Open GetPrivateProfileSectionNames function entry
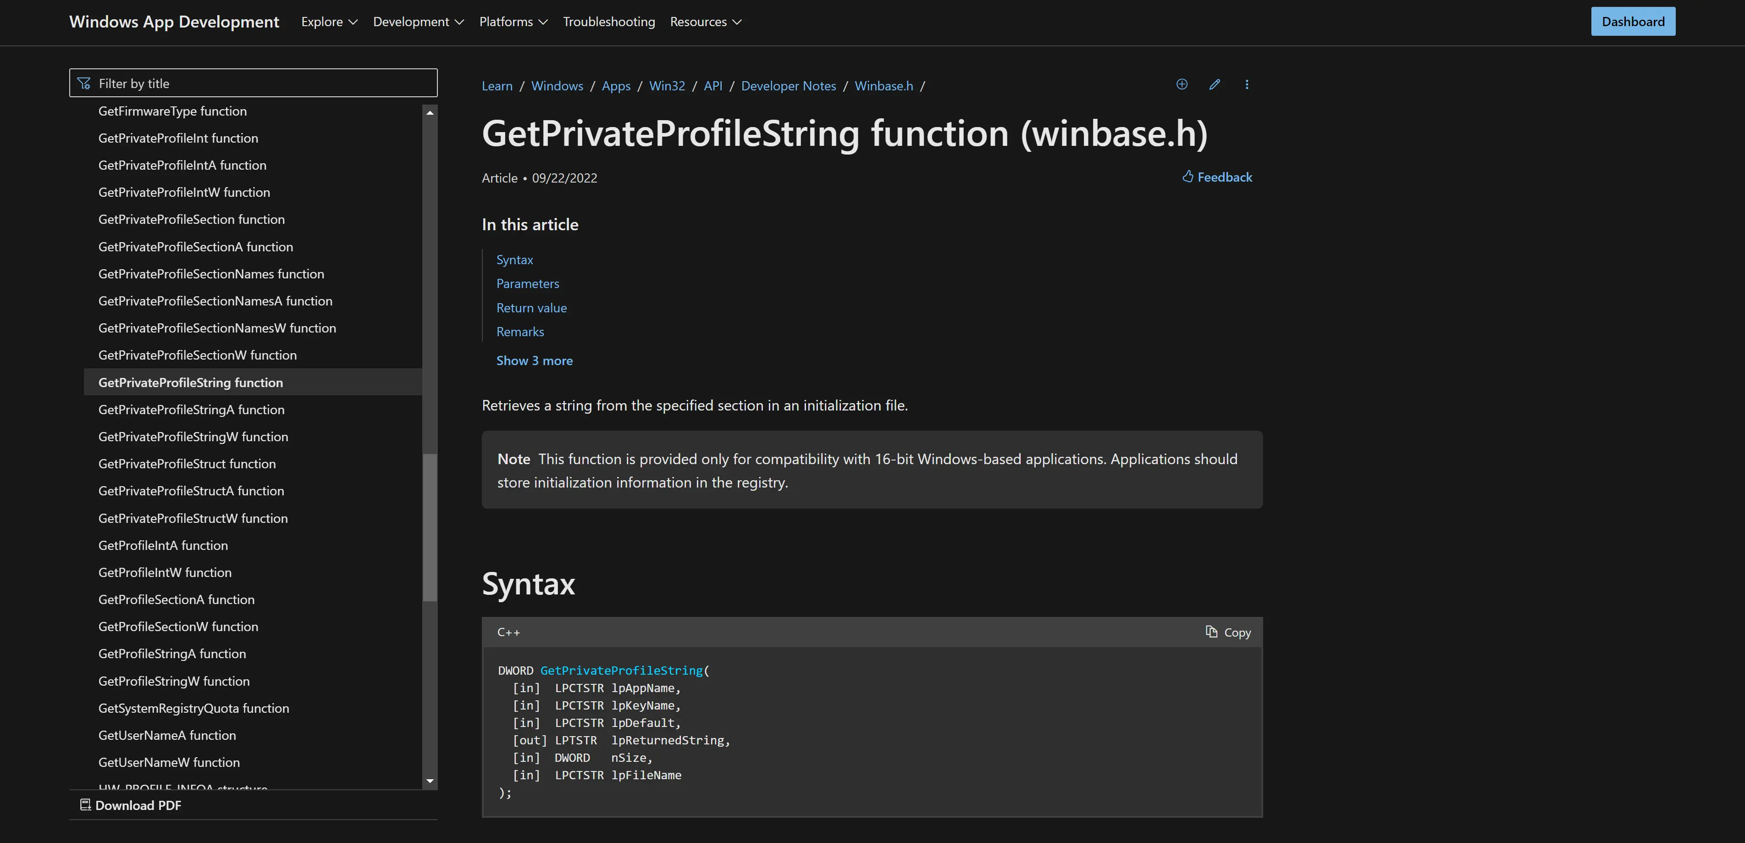1745x843 pixels. point(210,274)
